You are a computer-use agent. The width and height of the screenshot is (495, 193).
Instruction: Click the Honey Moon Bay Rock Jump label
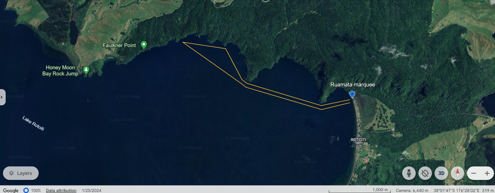pos(60,70)
